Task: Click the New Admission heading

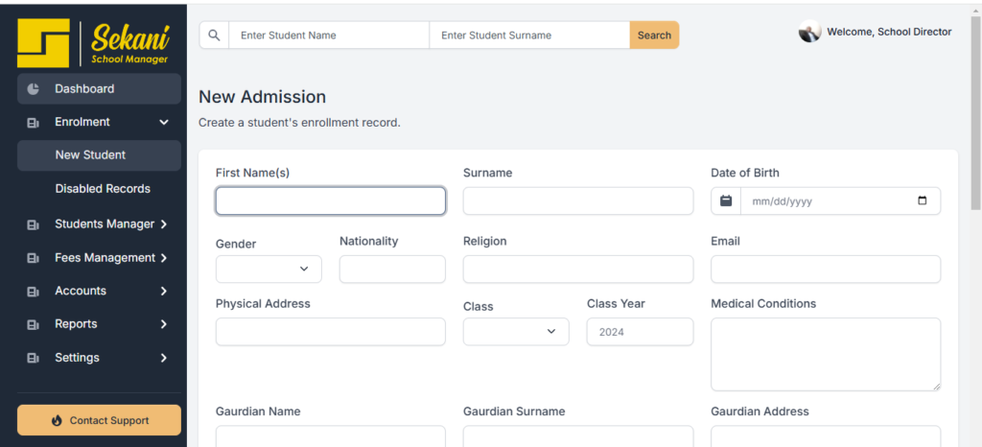Action: (x=263, y=97)
